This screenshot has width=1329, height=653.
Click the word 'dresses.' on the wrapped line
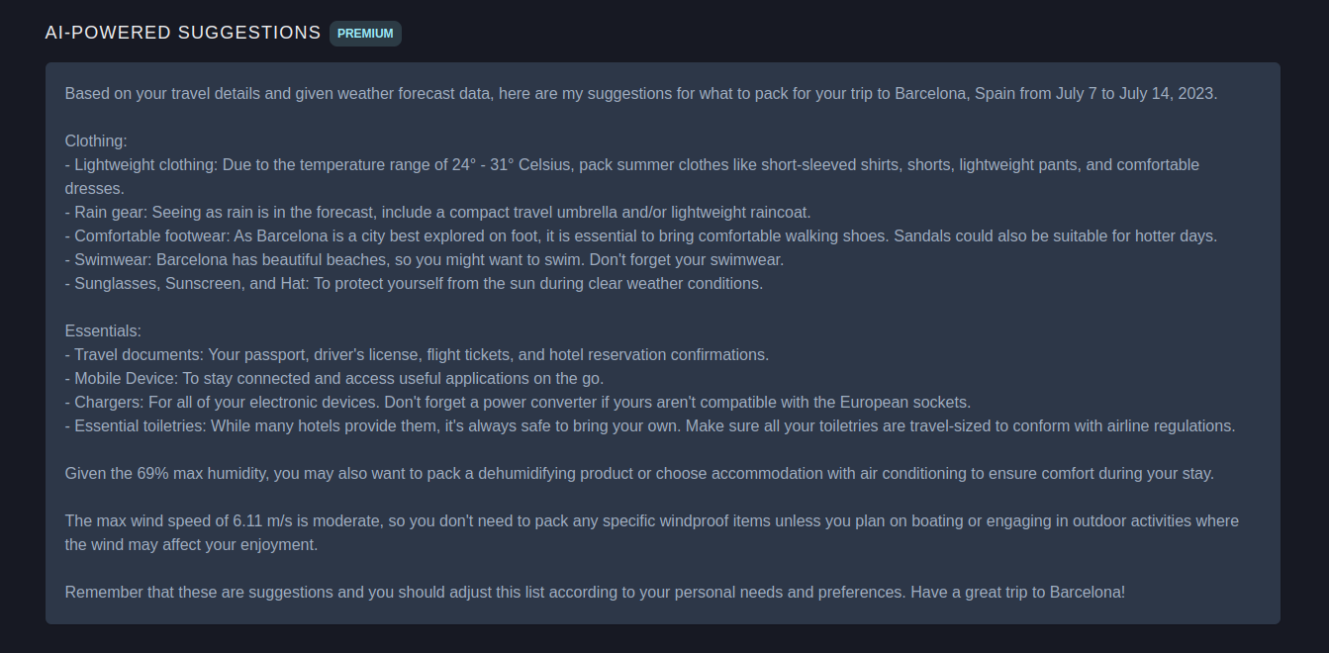point(95,189)
